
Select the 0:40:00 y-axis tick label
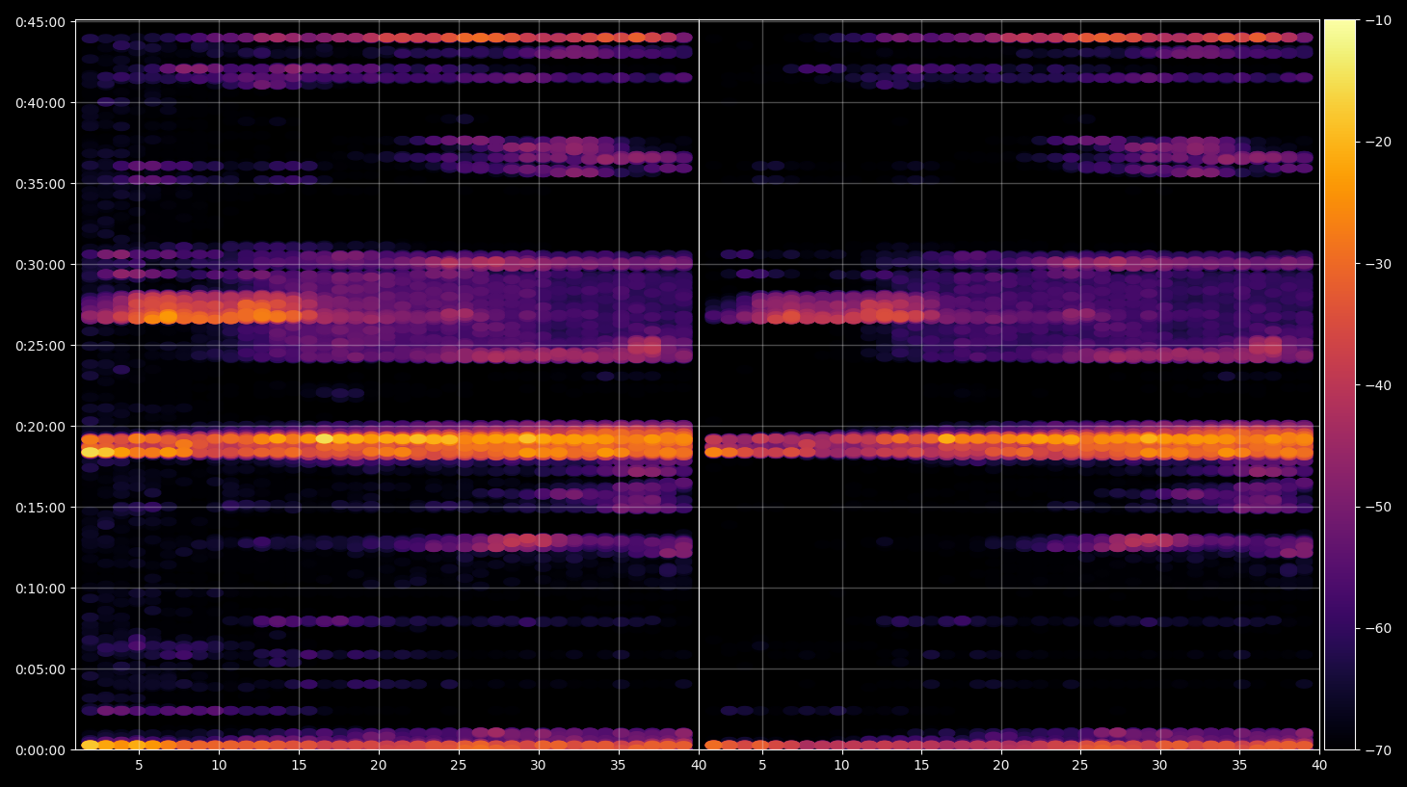tap(40, 103)
